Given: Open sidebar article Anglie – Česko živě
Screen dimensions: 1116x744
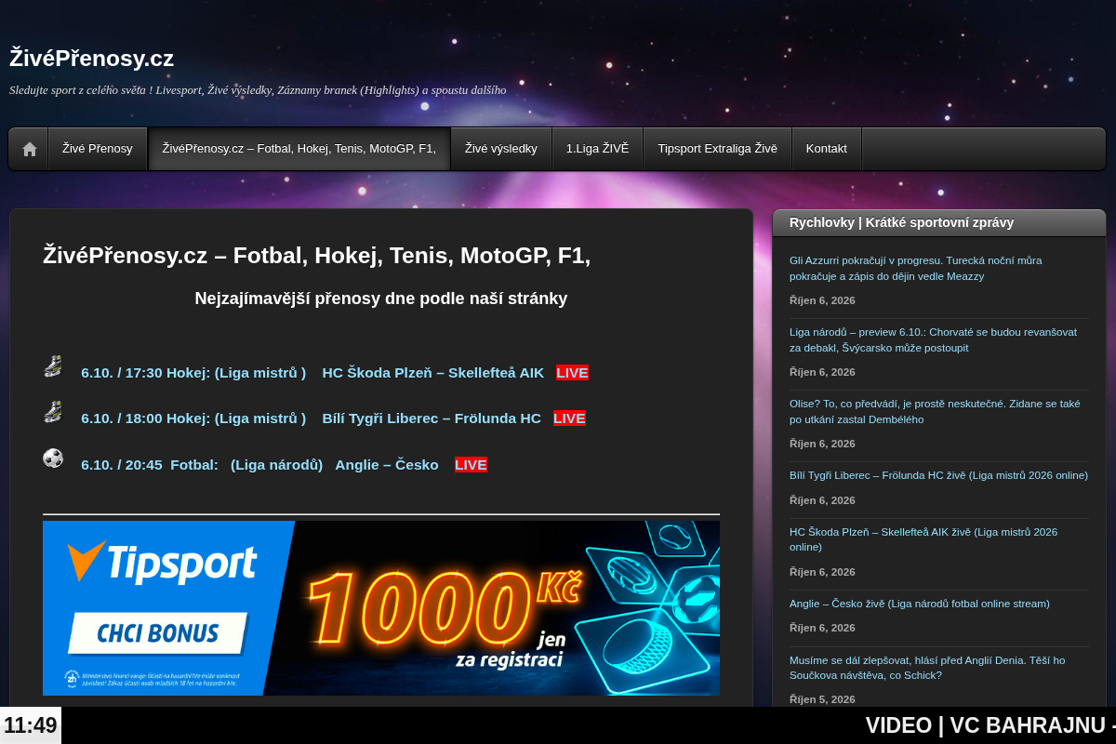Looking at the screenshot, I should 919,604.
